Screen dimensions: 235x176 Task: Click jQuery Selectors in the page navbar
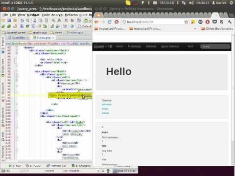click(170, 46)
